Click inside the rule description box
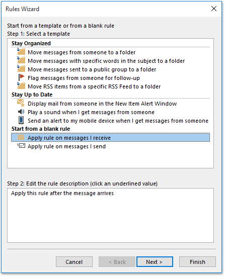This screenshot has width=225, height=277. click(110, 216)
